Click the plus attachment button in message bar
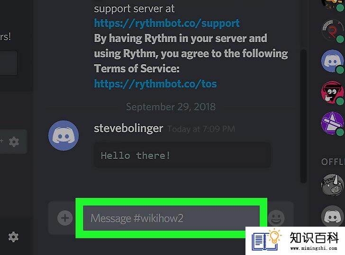Screen dimensions: 345x255 (x=65, y=218)
